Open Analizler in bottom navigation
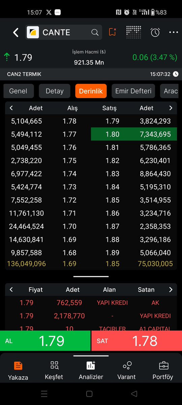Viewport: 182px width, 405px height. point(91,371)
